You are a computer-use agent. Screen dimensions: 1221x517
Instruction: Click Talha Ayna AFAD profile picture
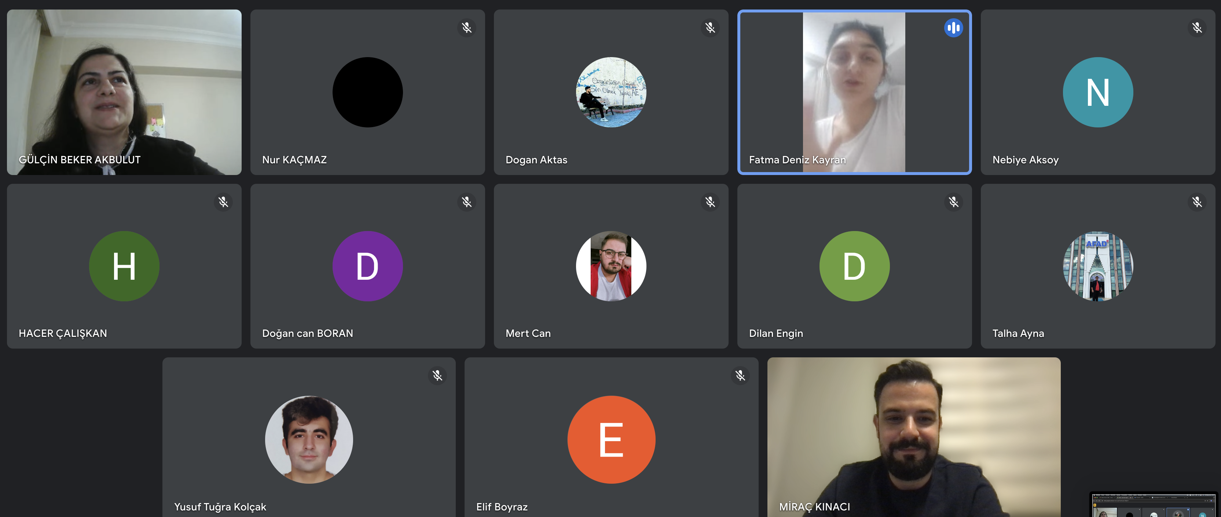point(1098,266)
